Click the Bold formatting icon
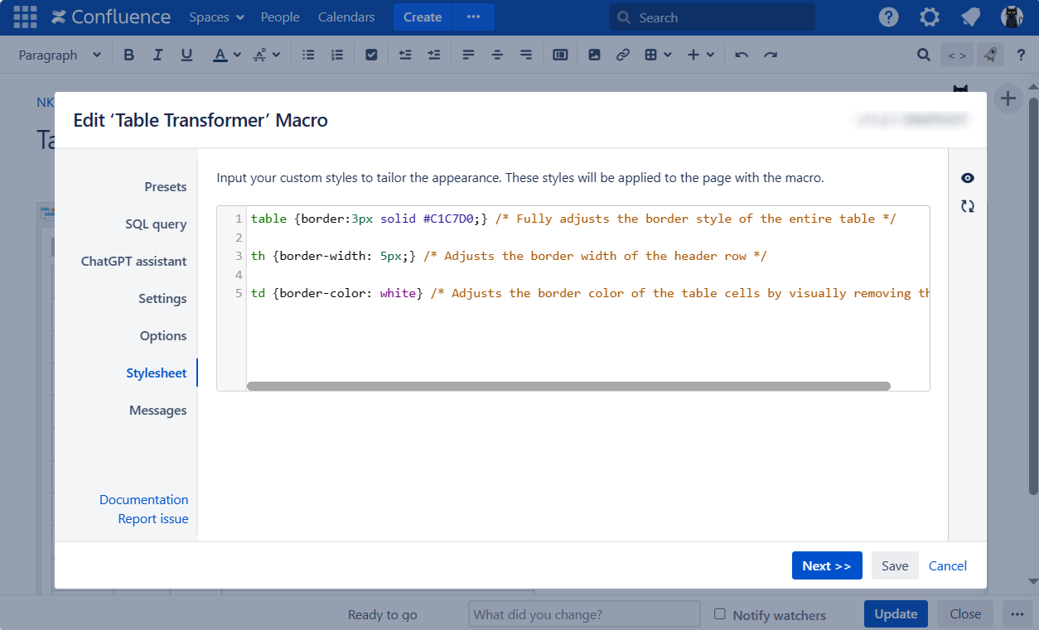1039x630 pixels. 128,55
